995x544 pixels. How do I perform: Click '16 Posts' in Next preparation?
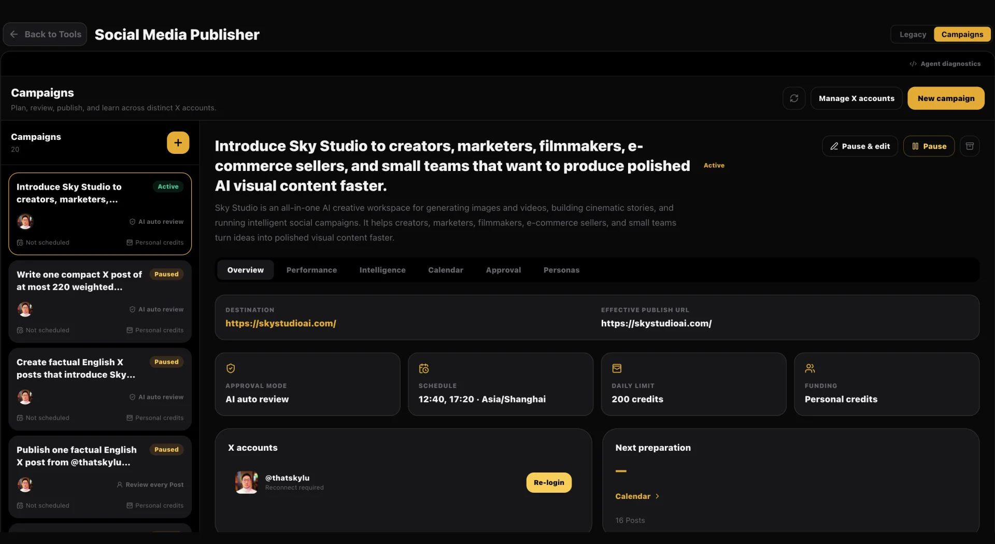click(x=630, y=520)
